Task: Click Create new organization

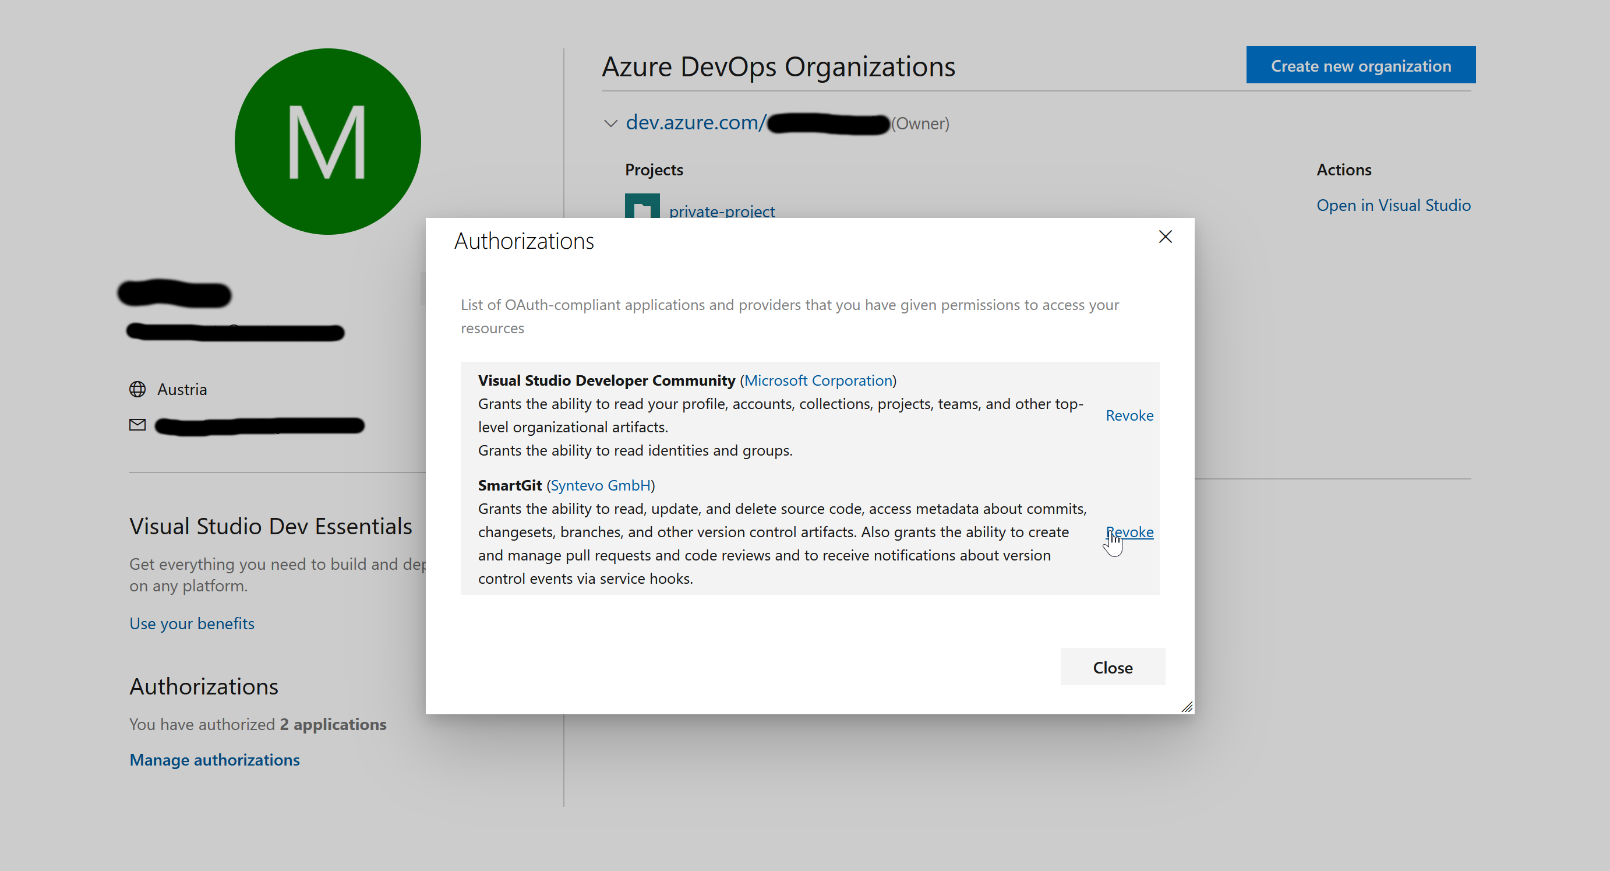Action: 1361,65
